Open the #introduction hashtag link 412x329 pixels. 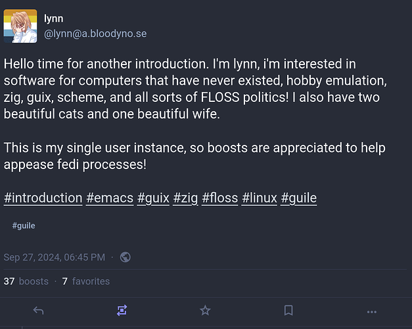(43, 197)
